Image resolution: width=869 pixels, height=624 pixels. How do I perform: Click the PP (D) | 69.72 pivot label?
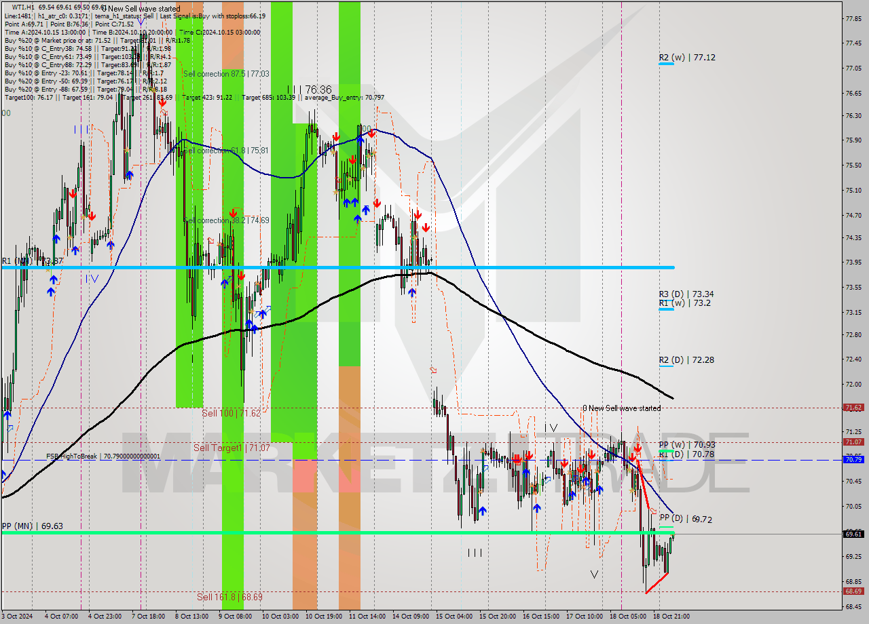pos(686,519)
